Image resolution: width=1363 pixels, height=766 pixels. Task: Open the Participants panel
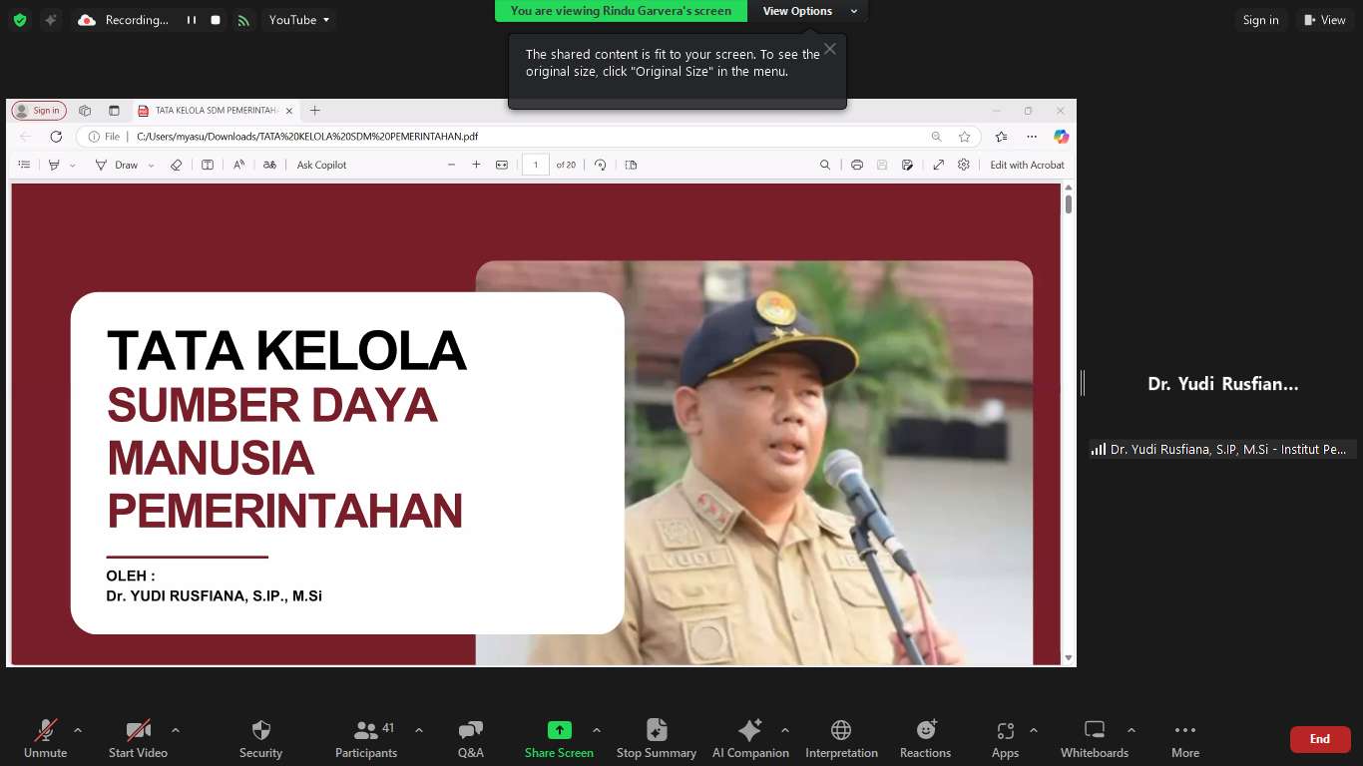(x=366, y=730)
